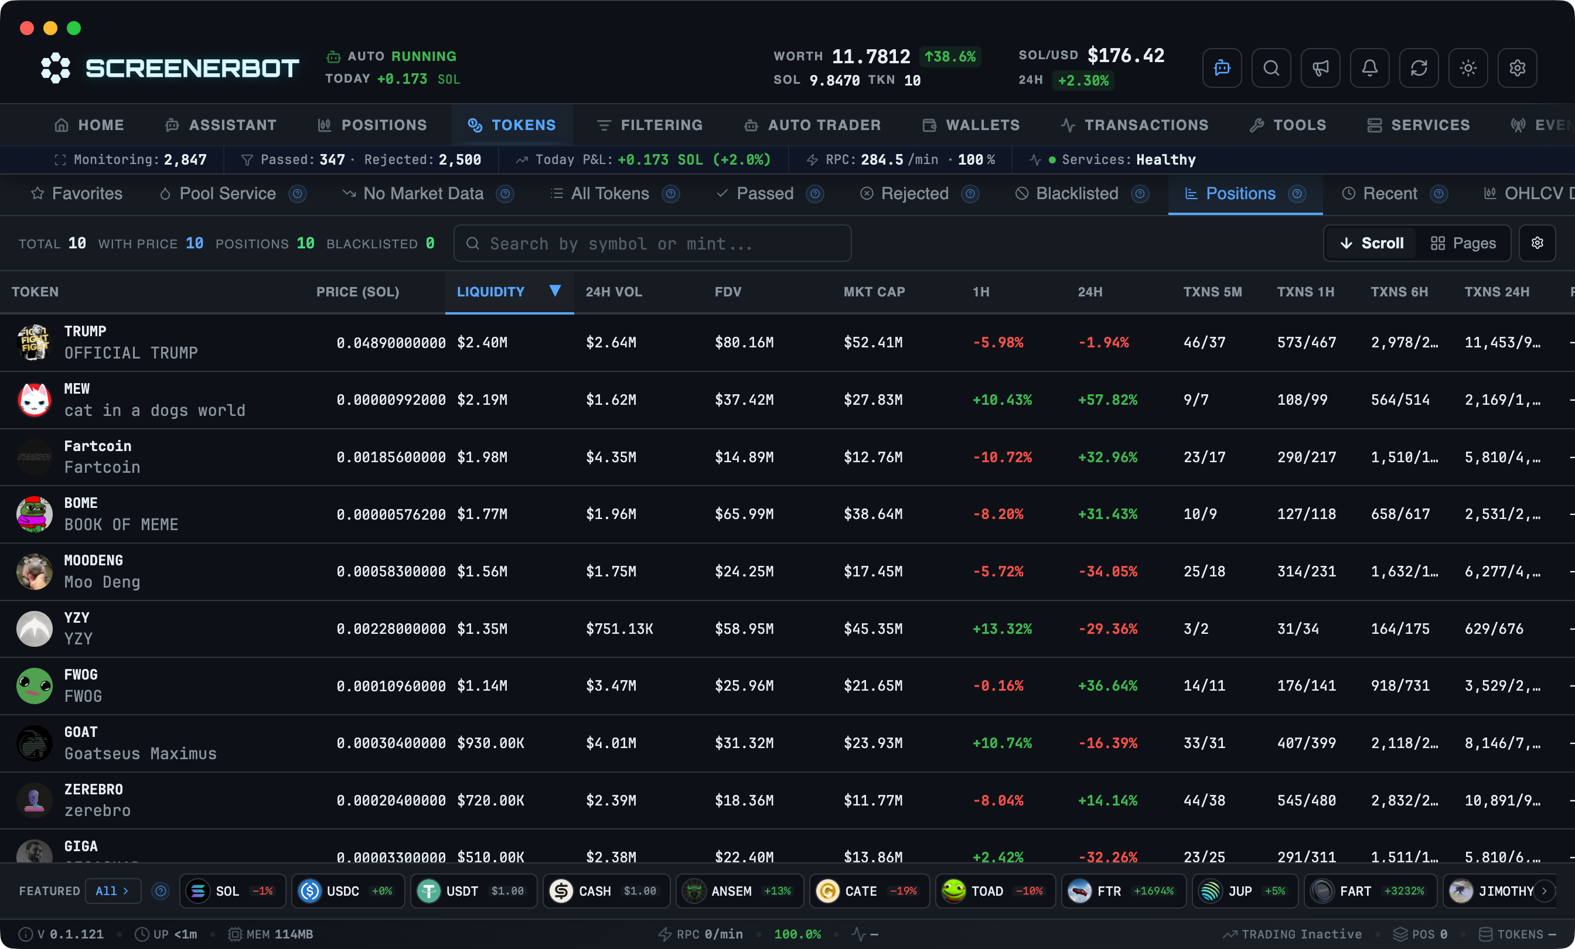The width and height of the screenshot is (1575, 949).
Task: Focus the search by symbol or mint field
Action: click(652, 243)
